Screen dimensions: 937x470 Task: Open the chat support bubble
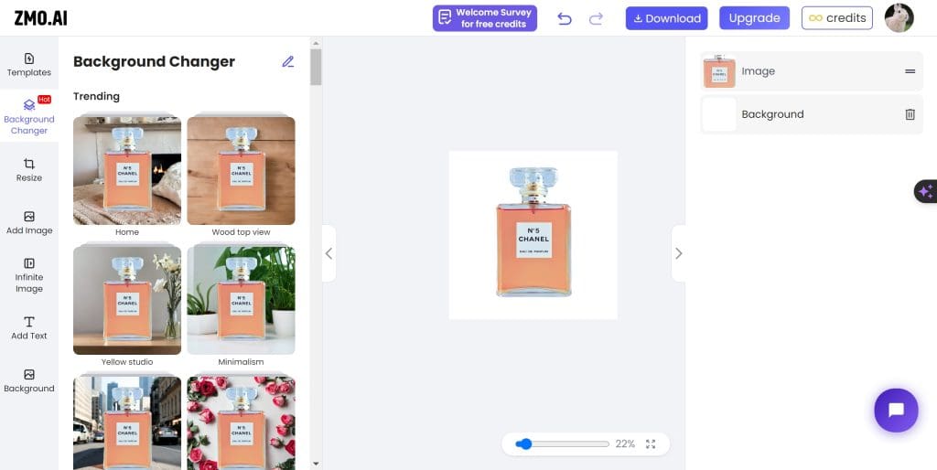pyautogui.click(x=896, y=411)
